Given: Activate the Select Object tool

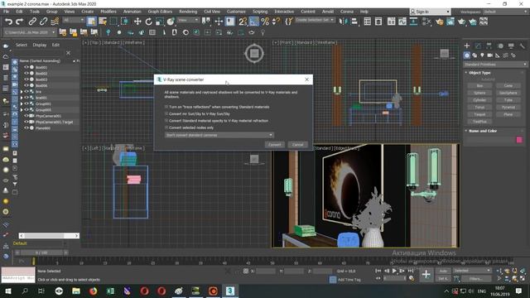Looking at the screenshot, I should coord(91,22).
